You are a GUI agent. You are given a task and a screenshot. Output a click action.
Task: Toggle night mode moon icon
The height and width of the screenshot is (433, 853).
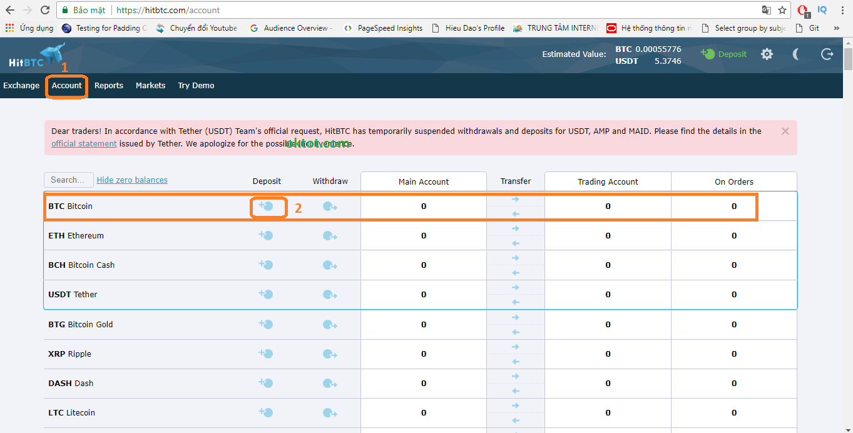[x=796, y=54]
